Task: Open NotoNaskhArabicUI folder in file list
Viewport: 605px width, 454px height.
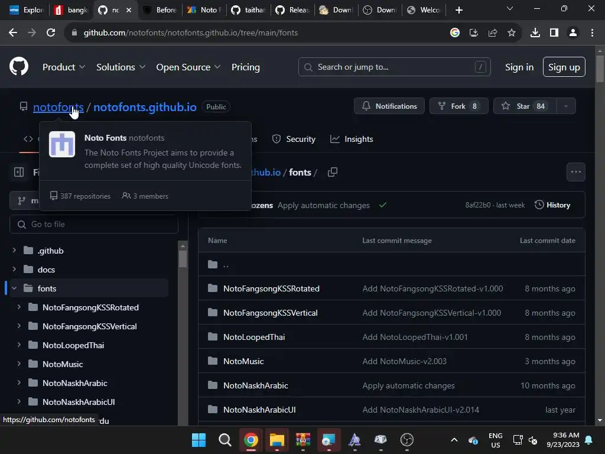Action: [259, 410]
